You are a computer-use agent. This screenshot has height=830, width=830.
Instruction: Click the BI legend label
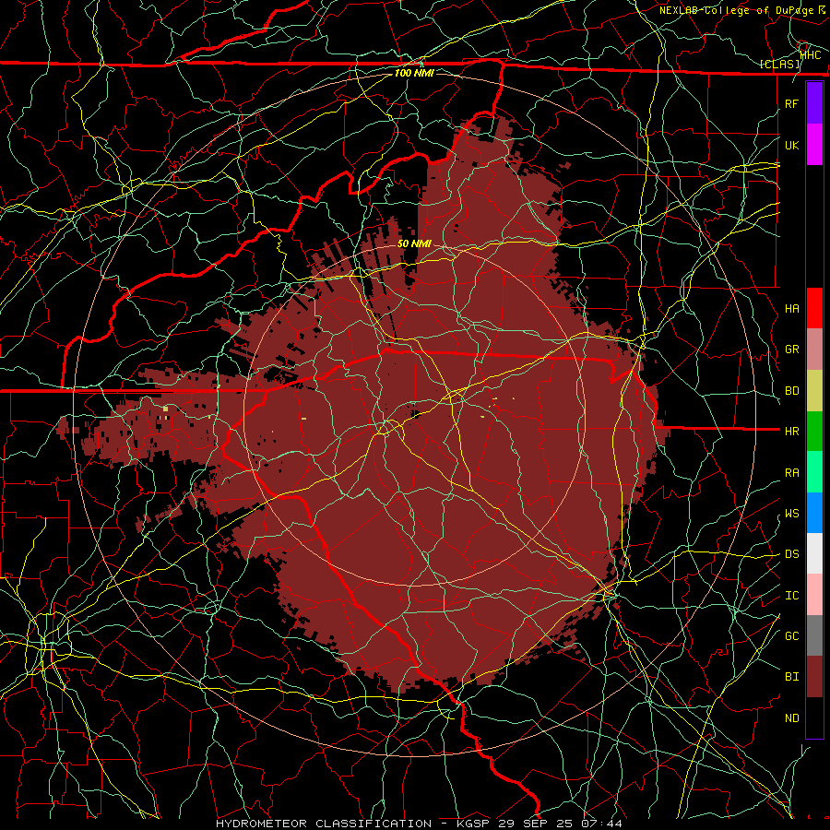(x=791, y=677)
